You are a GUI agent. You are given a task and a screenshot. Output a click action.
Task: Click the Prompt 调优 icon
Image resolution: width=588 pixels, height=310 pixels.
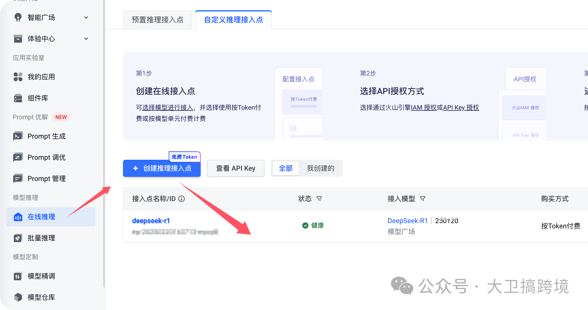(x=18, y=157)
